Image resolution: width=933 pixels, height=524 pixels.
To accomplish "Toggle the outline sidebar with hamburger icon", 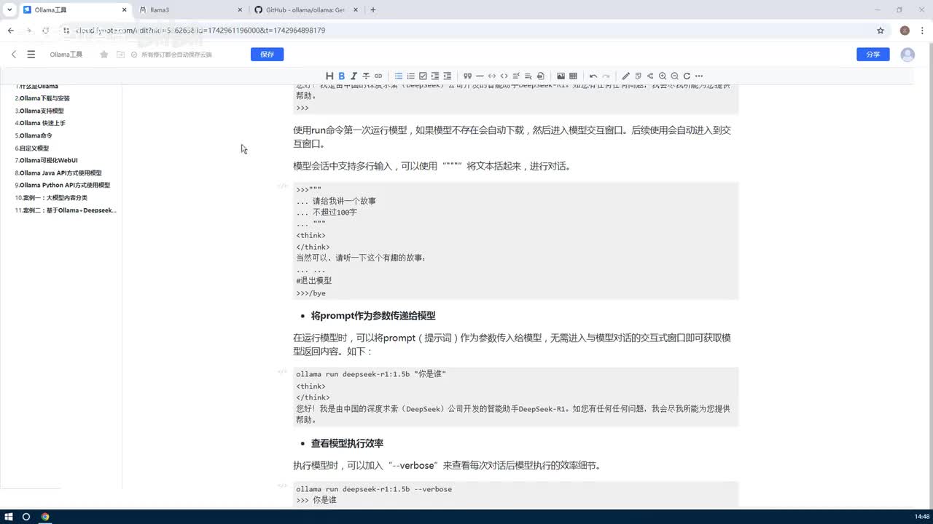I will tap(31, 55).
